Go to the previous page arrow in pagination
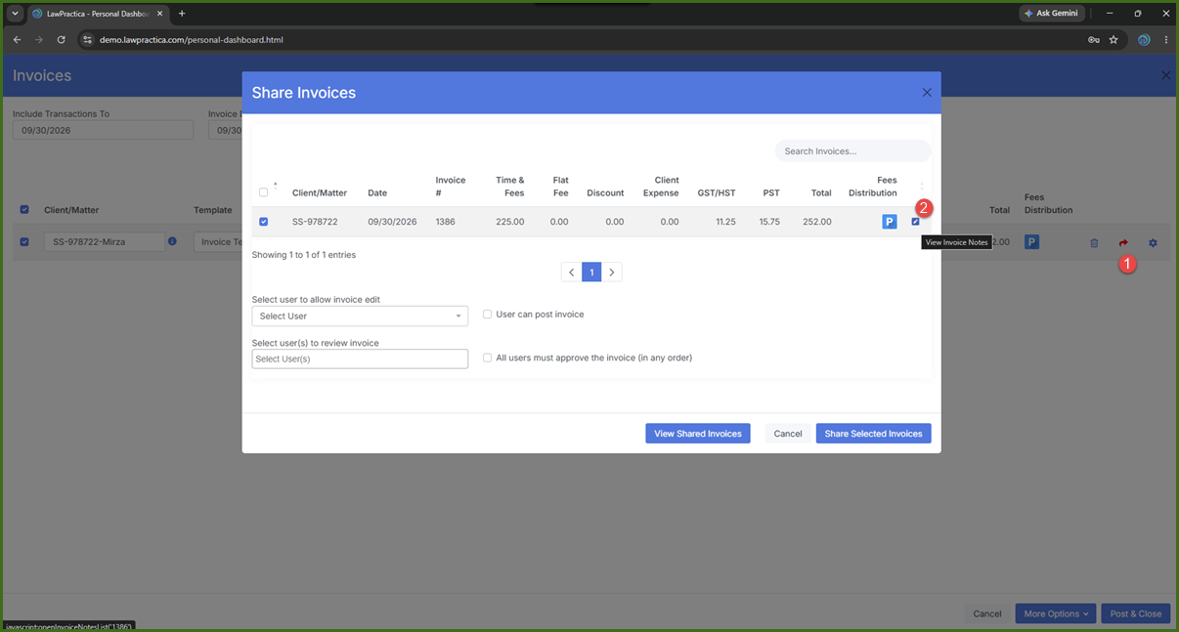The image size is (1179, 632). (572, 273)
